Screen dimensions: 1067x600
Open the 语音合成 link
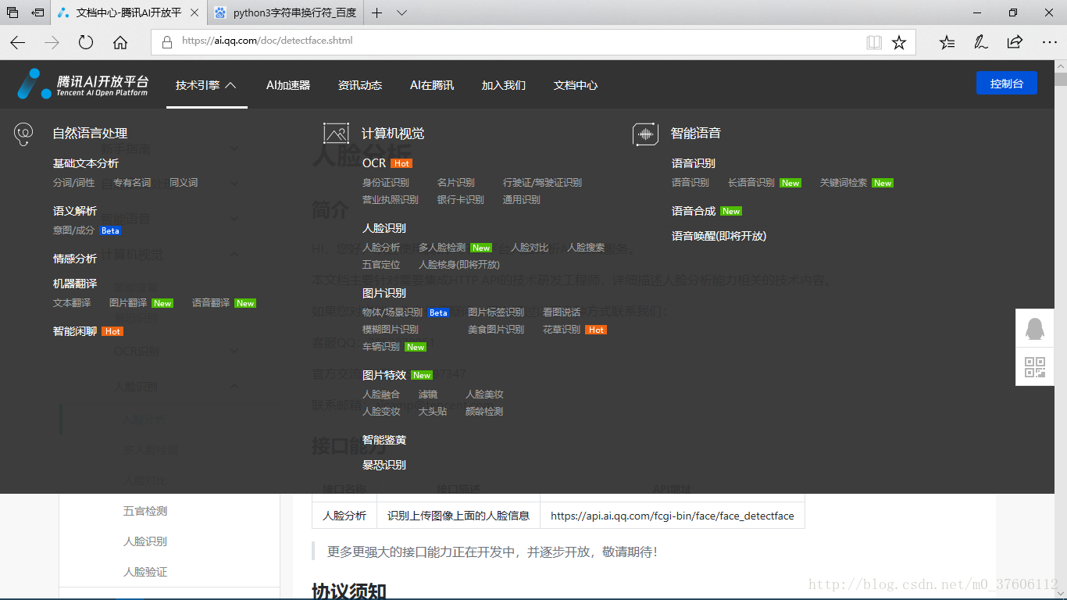(x=694, y=211)
